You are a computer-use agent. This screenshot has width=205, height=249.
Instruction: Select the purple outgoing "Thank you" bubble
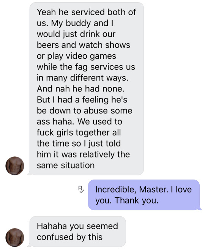coord(145,195)
